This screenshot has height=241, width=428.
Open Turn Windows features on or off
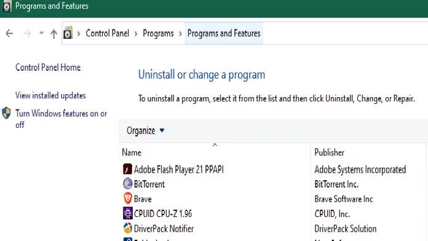coord(61,119)
